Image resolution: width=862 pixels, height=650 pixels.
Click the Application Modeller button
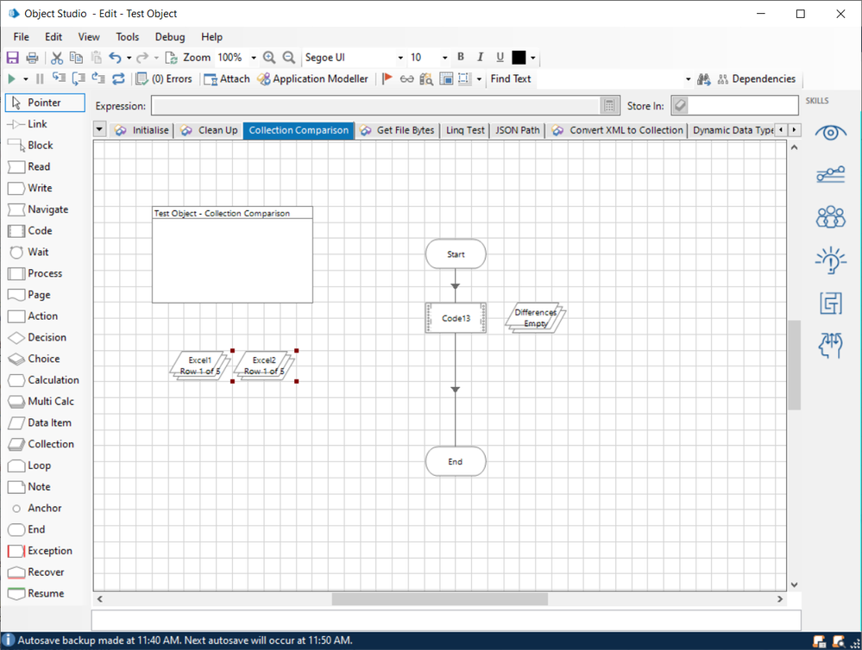point(313,79)
